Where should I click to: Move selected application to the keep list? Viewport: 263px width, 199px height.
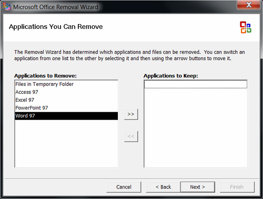(131, 114)
